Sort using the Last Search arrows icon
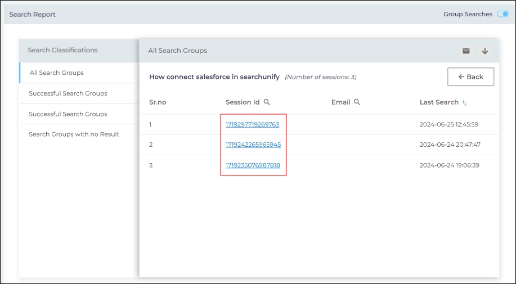The width and height of the screenshot is (516, 284). pyautogui.click(x=464, y=103)
